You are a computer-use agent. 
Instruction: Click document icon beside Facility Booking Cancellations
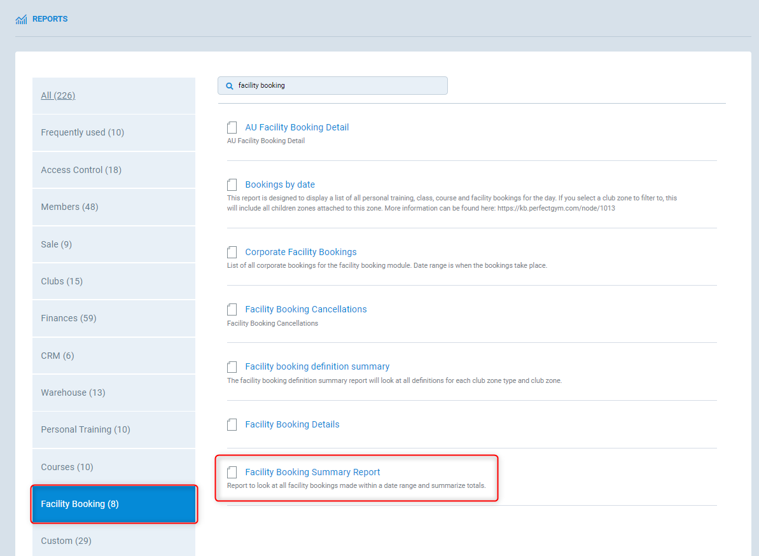click(232, 310)
